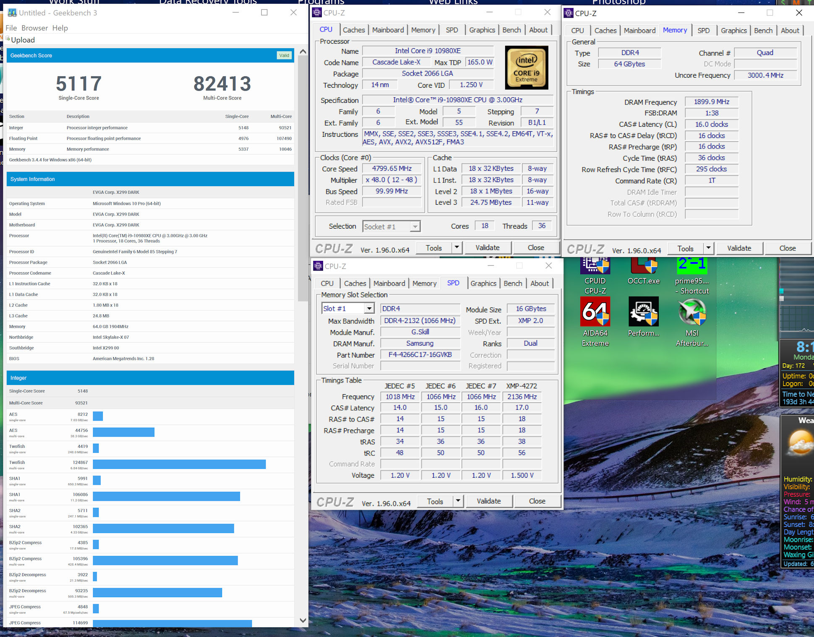Click the Multiplier value x 48.0 (12 - 48)
Screen dimensions: 814x637
coord(391,179)
